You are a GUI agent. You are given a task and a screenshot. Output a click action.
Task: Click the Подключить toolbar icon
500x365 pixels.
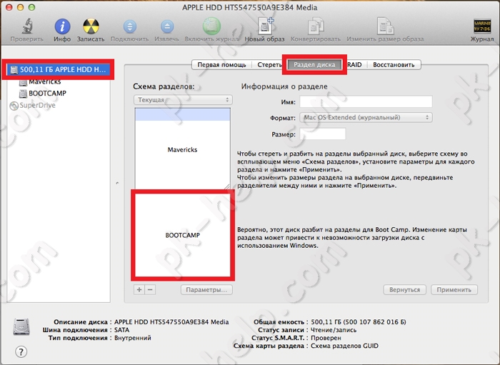click(x=129, y=26)
